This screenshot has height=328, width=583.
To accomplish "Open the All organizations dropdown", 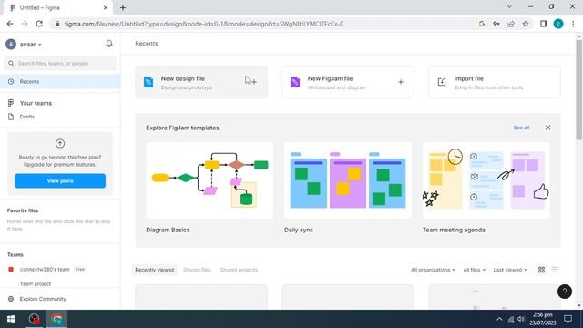I will point(433,270).
